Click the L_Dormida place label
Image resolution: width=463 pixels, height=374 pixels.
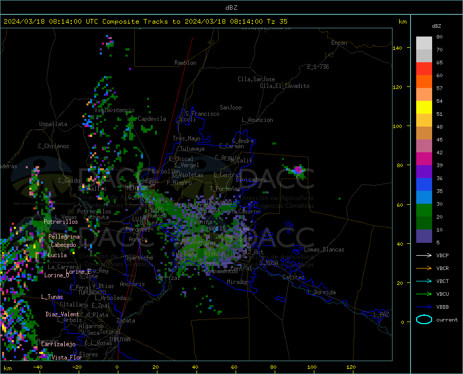click(322, 292)
